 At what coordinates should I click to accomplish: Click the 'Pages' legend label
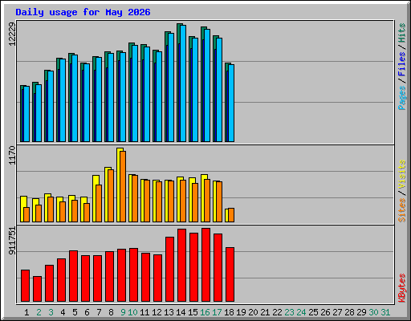402,98
